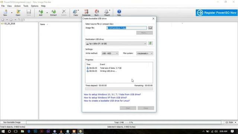
Task: Click the Save toolbar icon
Action: [x=29, y=13]
